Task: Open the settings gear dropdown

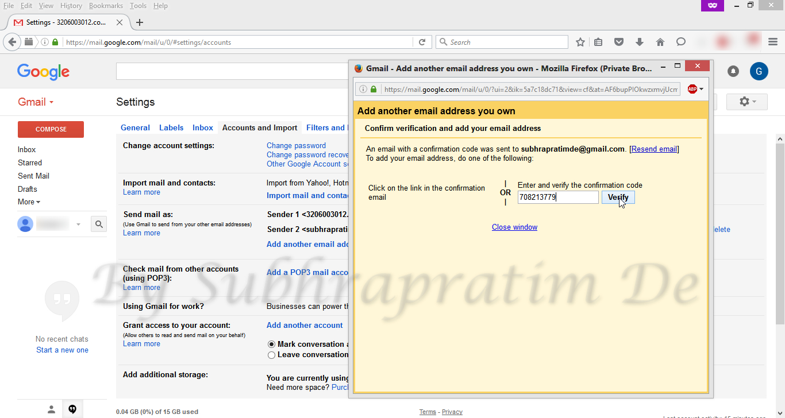Action: pyautogui.click(x=747, y=102)
